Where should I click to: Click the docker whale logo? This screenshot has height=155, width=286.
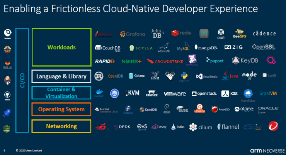(x=100, y=93)
